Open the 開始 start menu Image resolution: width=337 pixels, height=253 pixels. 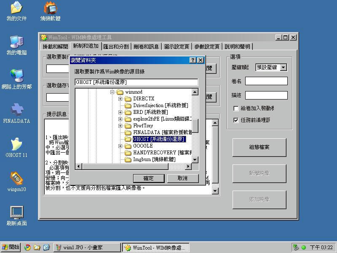tap(11, 248)
